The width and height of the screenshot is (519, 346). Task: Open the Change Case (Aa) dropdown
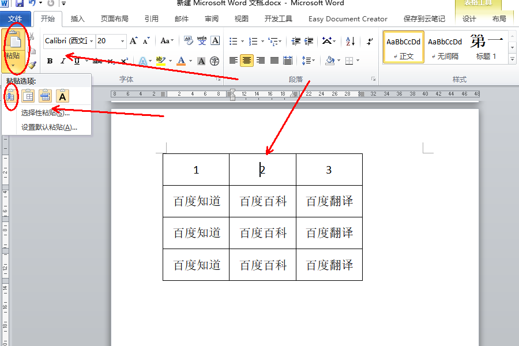[x=167, y=41]
